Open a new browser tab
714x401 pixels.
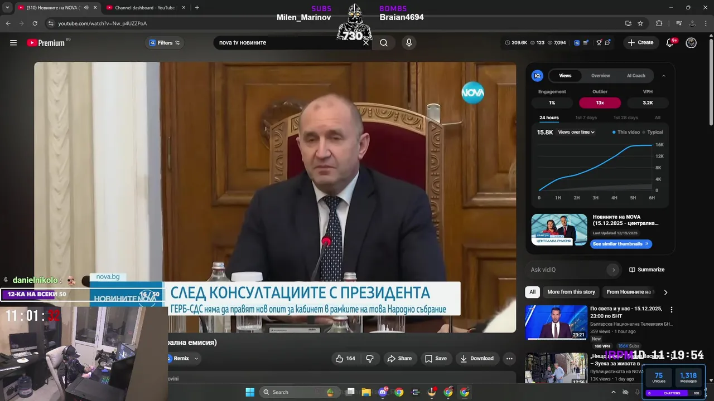(197, 8)
